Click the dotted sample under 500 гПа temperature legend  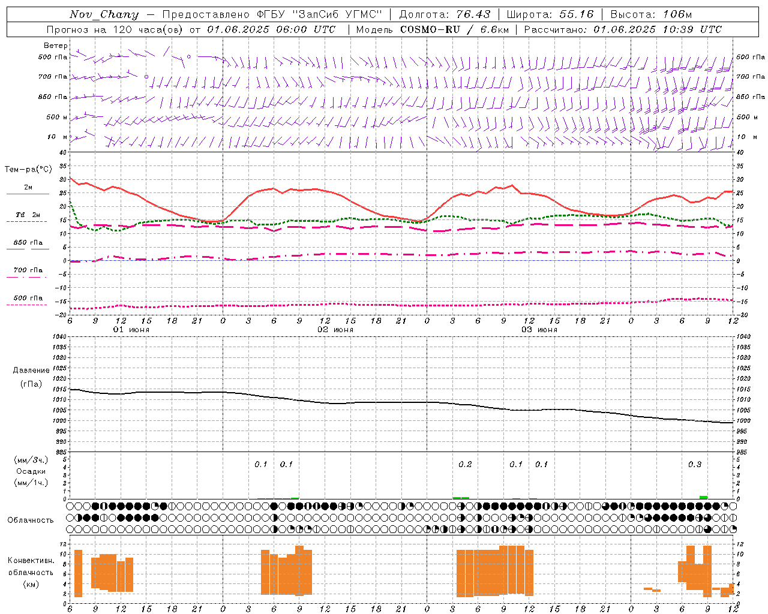point(28,305)
